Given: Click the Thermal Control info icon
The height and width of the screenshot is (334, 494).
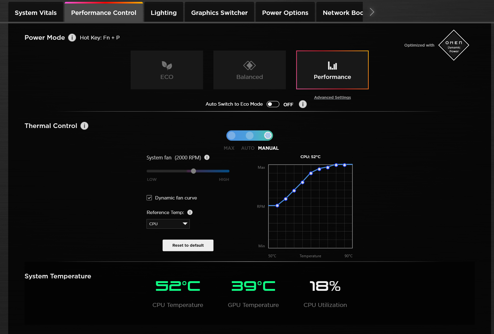Looking at the screenshot, I should (x=84, y=126).
